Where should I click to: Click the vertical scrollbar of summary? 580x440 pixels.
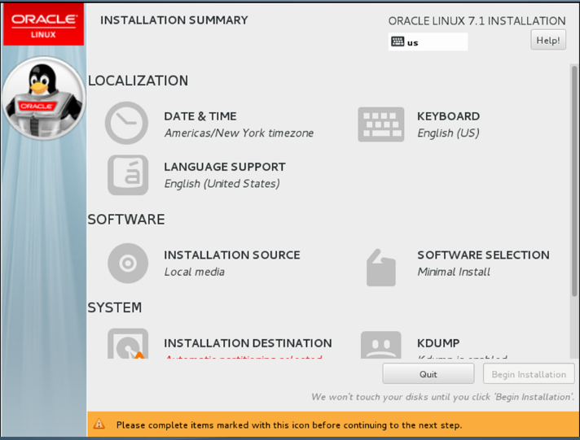coord(574,181)
